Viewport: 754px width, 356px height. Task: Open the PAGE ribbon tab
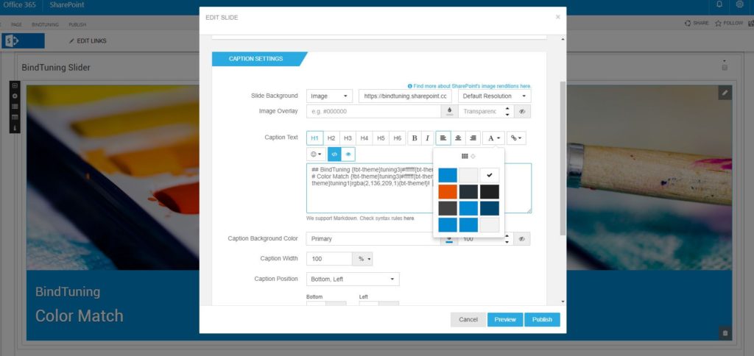(17, 24)
